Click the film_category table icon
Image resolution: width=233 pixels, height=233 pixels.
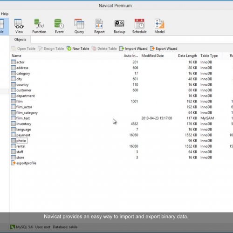(14, 112)
